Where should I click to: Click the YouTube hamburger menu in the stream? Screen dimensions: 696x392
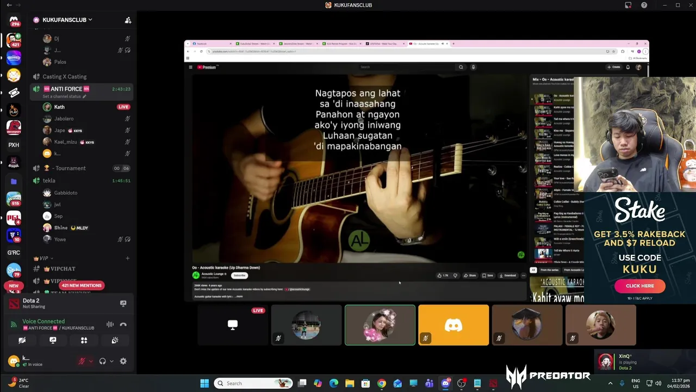click(x=190, y=67)
